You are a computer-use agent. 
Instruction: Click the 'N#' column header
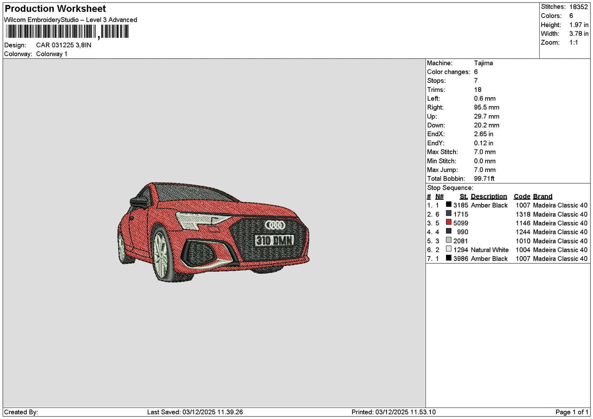tap(440, 197)
